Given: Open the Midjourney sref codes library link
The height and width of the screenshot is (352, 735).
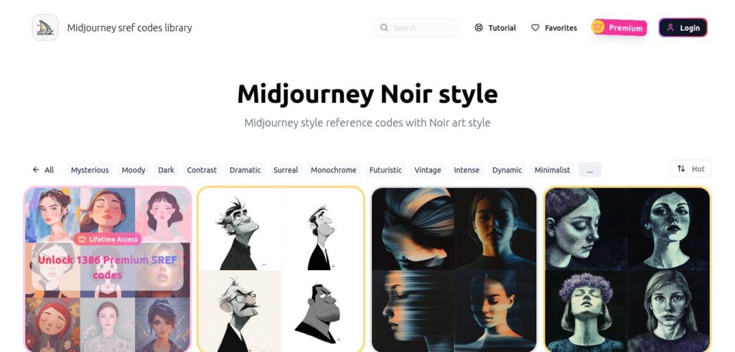Looking at the screenshot, I should (129, 28).
